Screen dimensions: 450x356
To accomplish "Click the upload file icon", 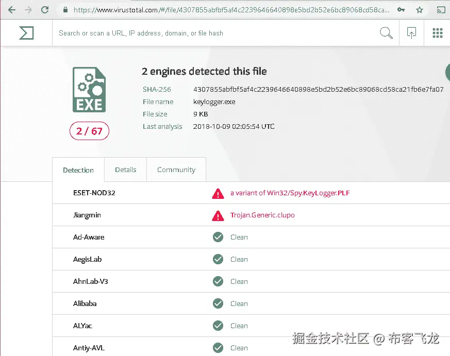I will click(411, 32).
